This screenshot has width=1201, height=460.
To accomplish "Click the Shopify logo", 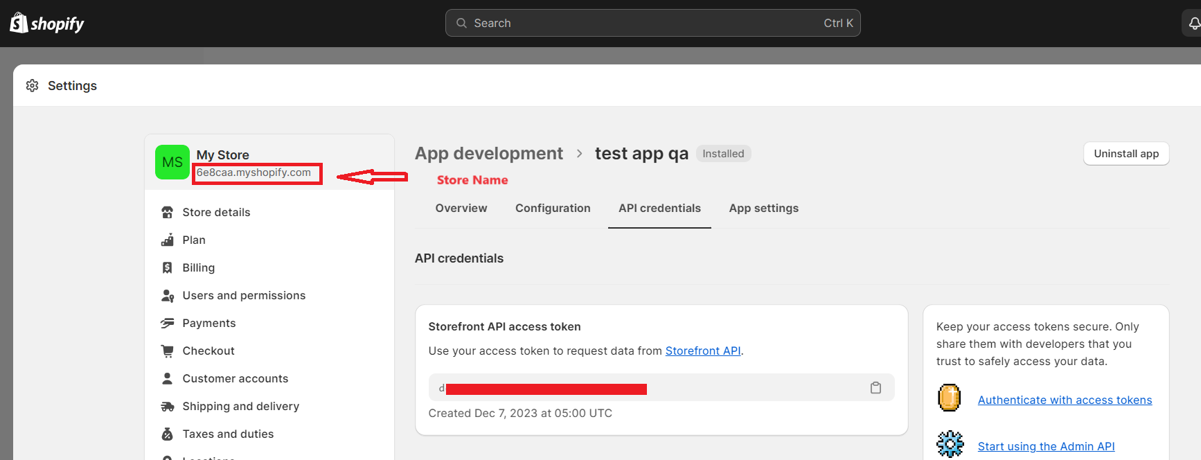I will (x=47, y=23).
